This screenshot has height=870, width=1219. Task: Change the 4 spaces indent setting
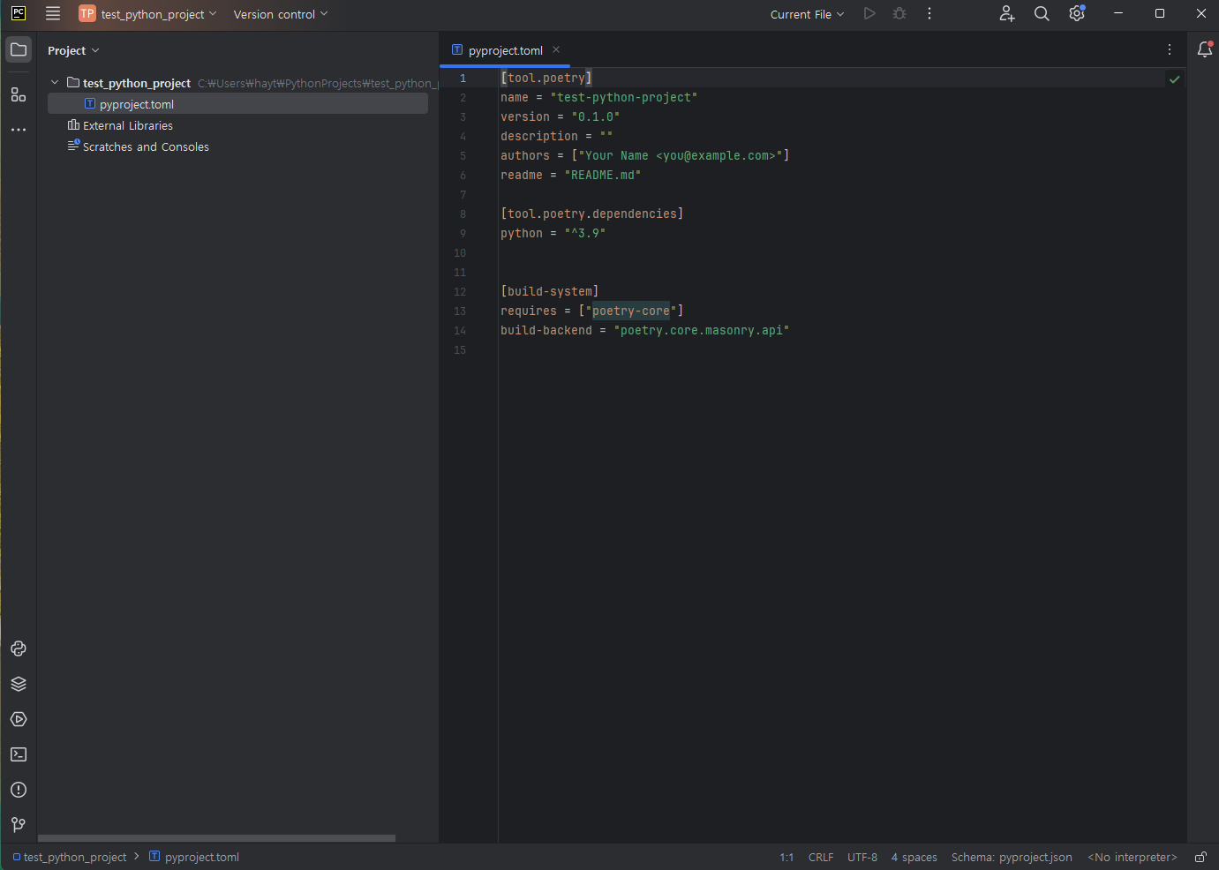click(914, 857)
